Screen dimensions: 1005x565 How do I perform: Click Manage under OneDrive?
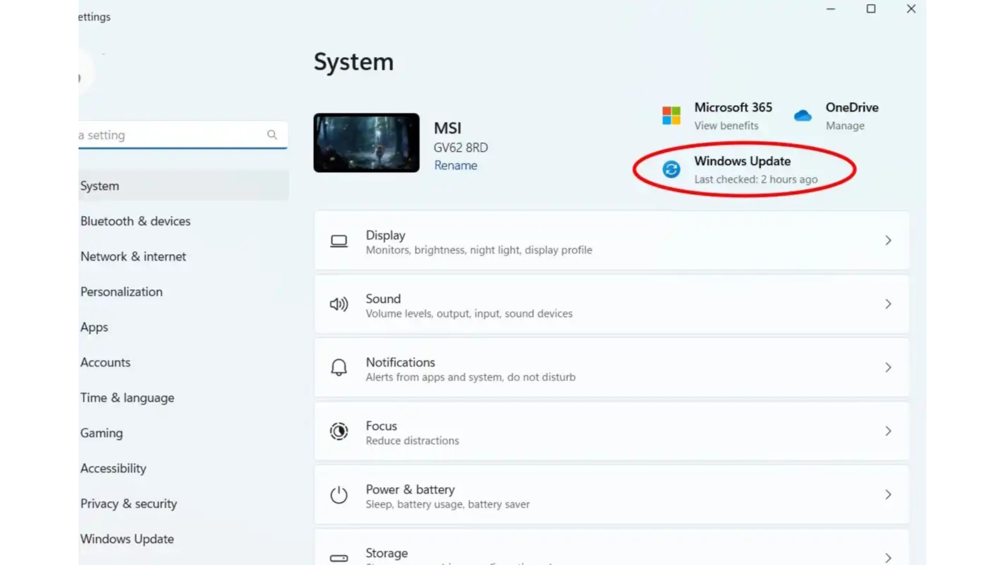(x=846, y=126)
